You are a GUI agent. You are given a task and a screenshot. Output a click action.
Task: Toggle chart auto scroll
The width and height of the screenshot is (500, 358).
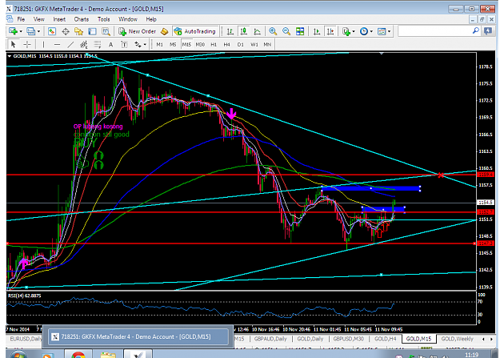point(317,31)
